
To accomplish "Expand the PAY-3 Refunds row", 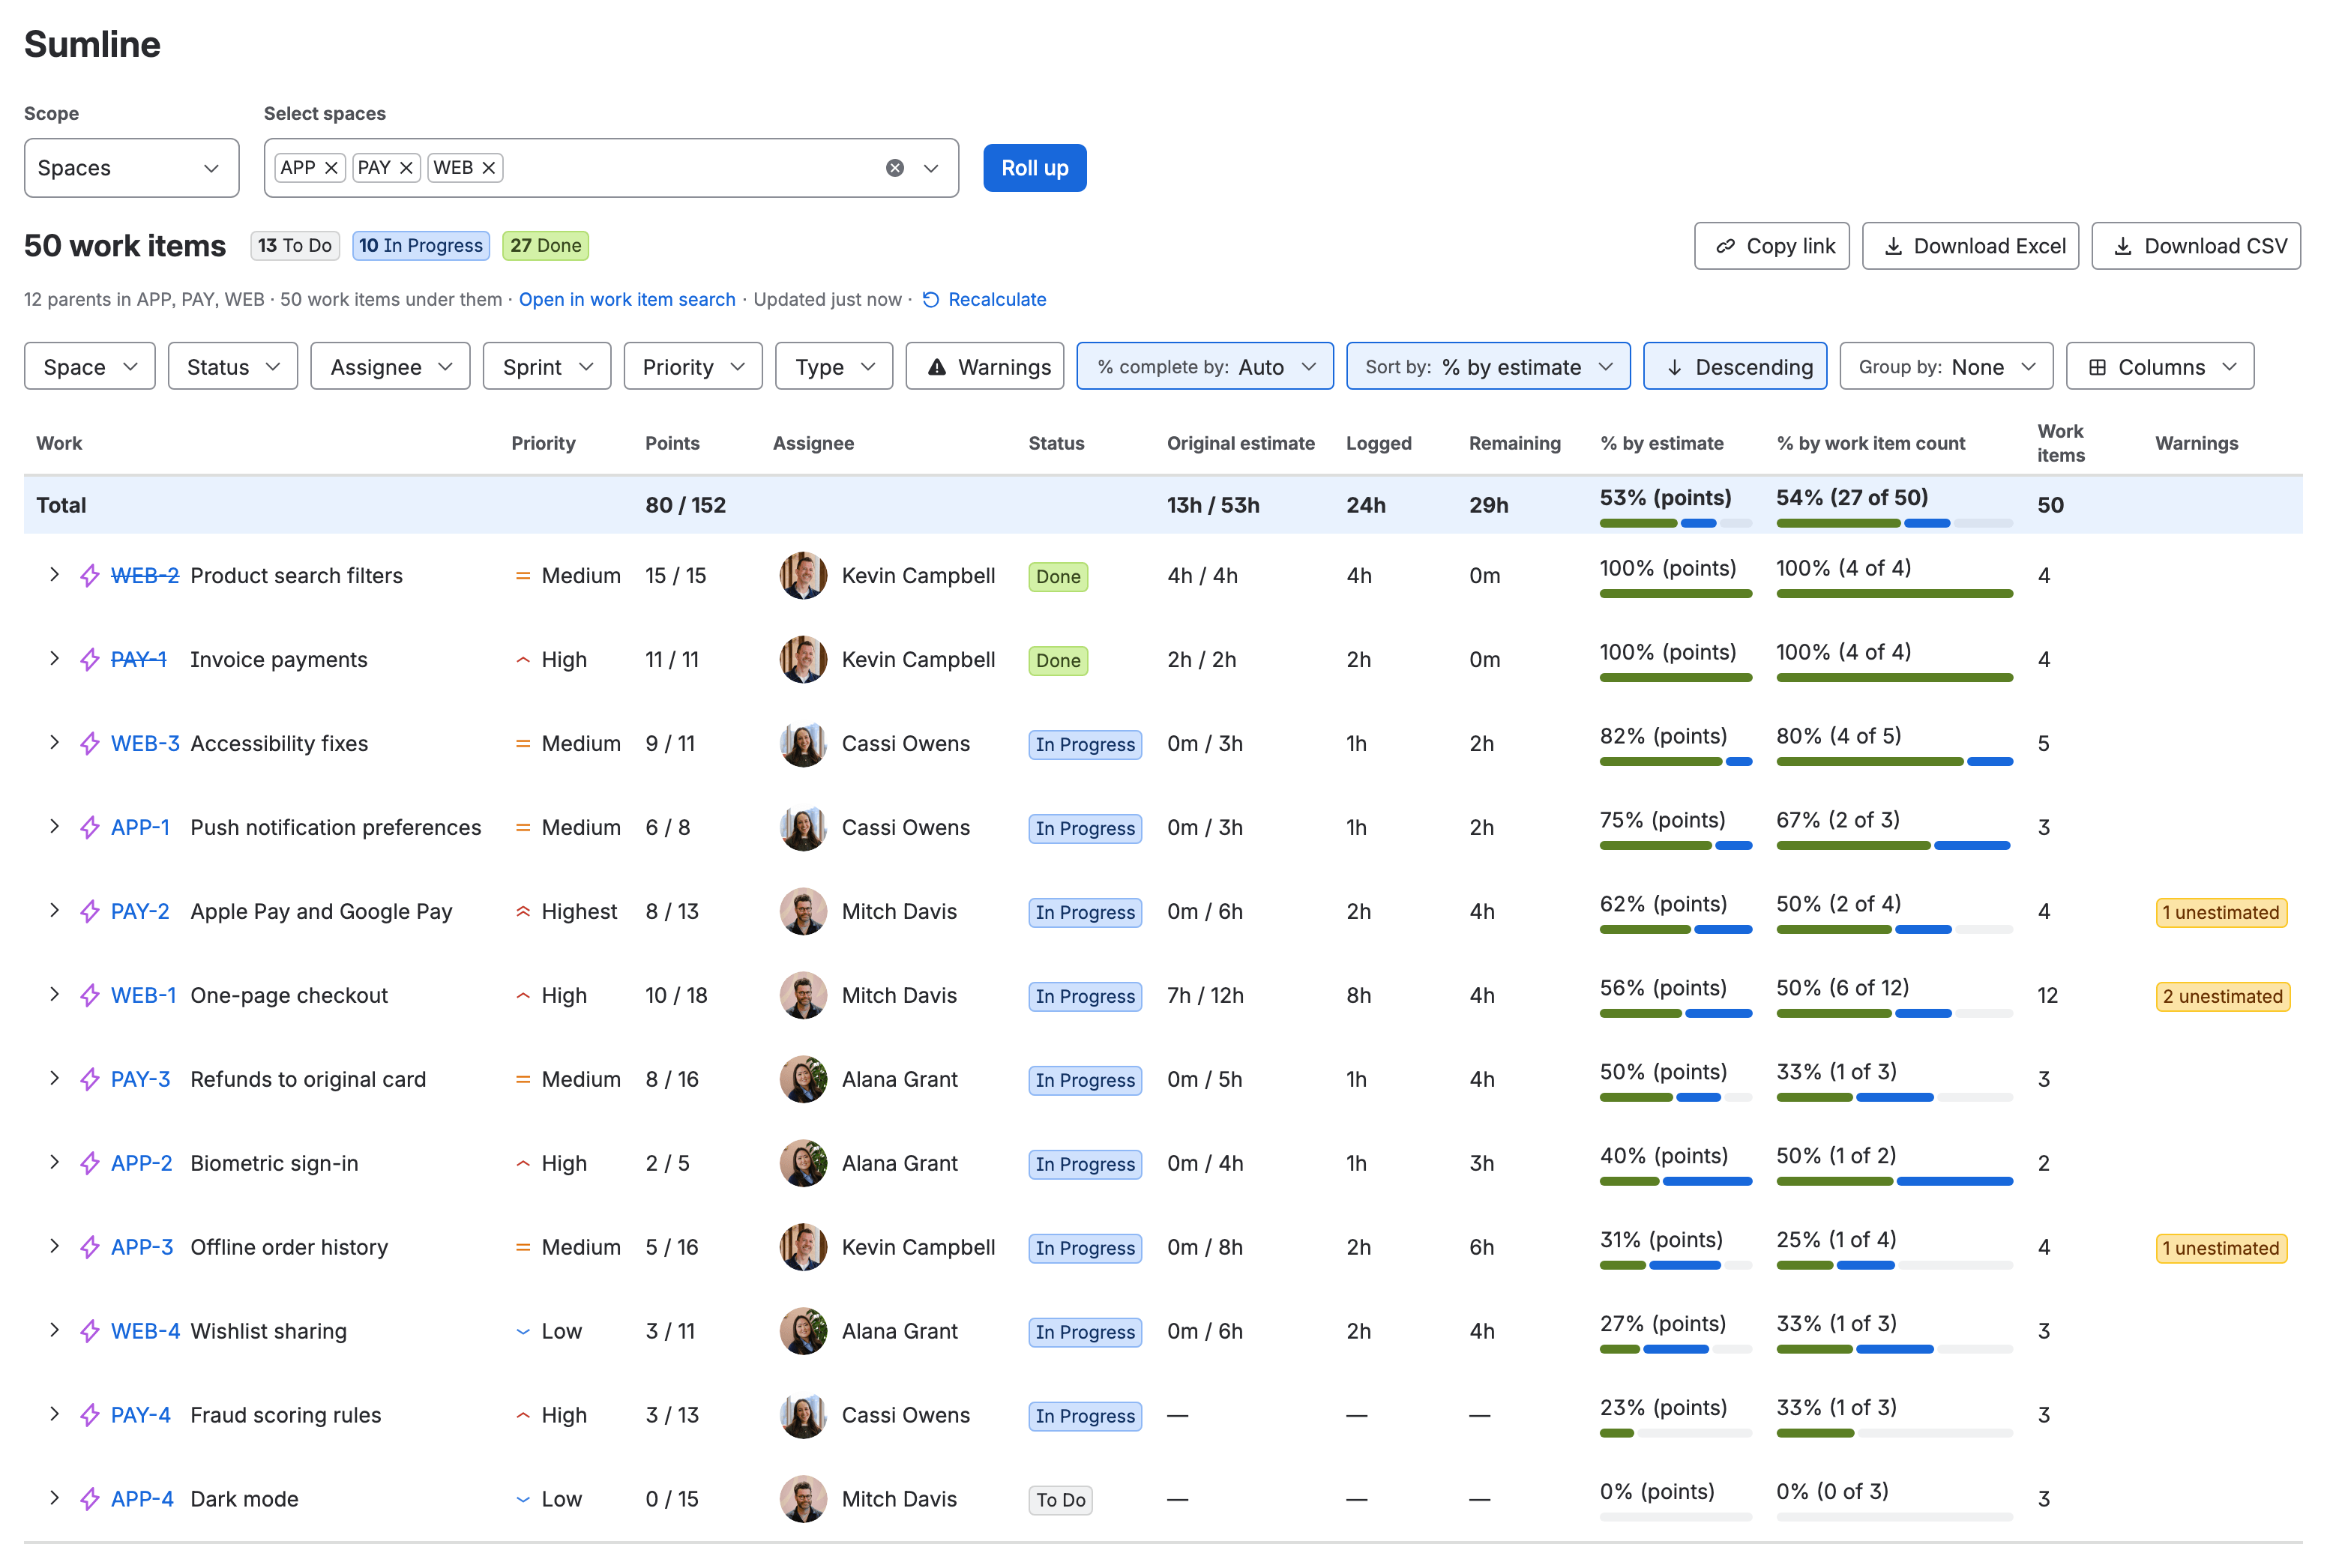I will click(54, 1079).
